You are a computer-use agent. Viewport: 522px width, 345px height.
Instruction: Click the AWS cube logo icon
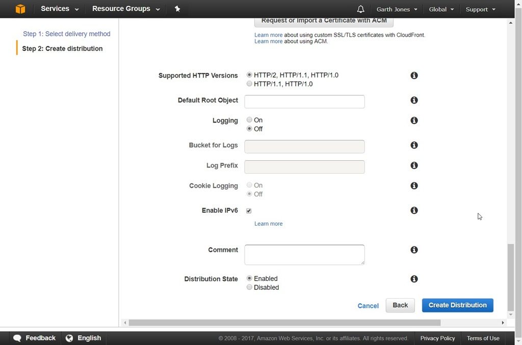(x=20, y=9)
